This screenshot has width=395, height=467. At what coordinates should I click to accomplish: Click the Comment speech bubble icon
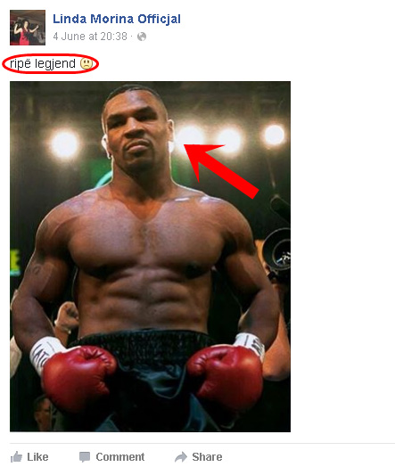(85, 457)
